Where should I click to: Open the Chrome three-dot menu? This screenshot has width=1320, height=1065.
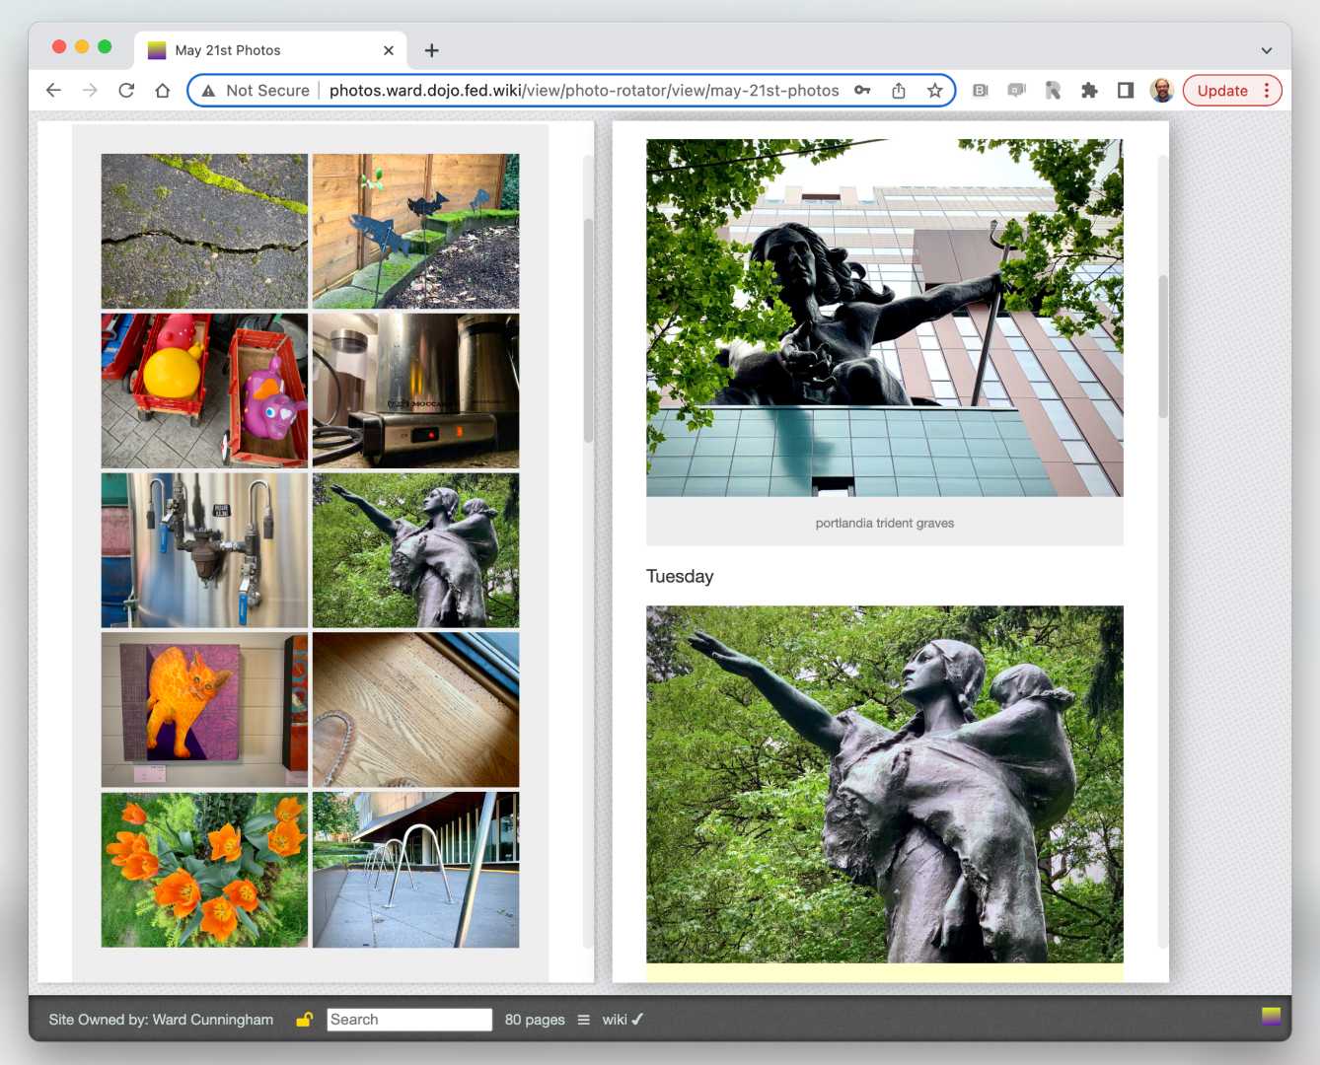[1267, 91]
